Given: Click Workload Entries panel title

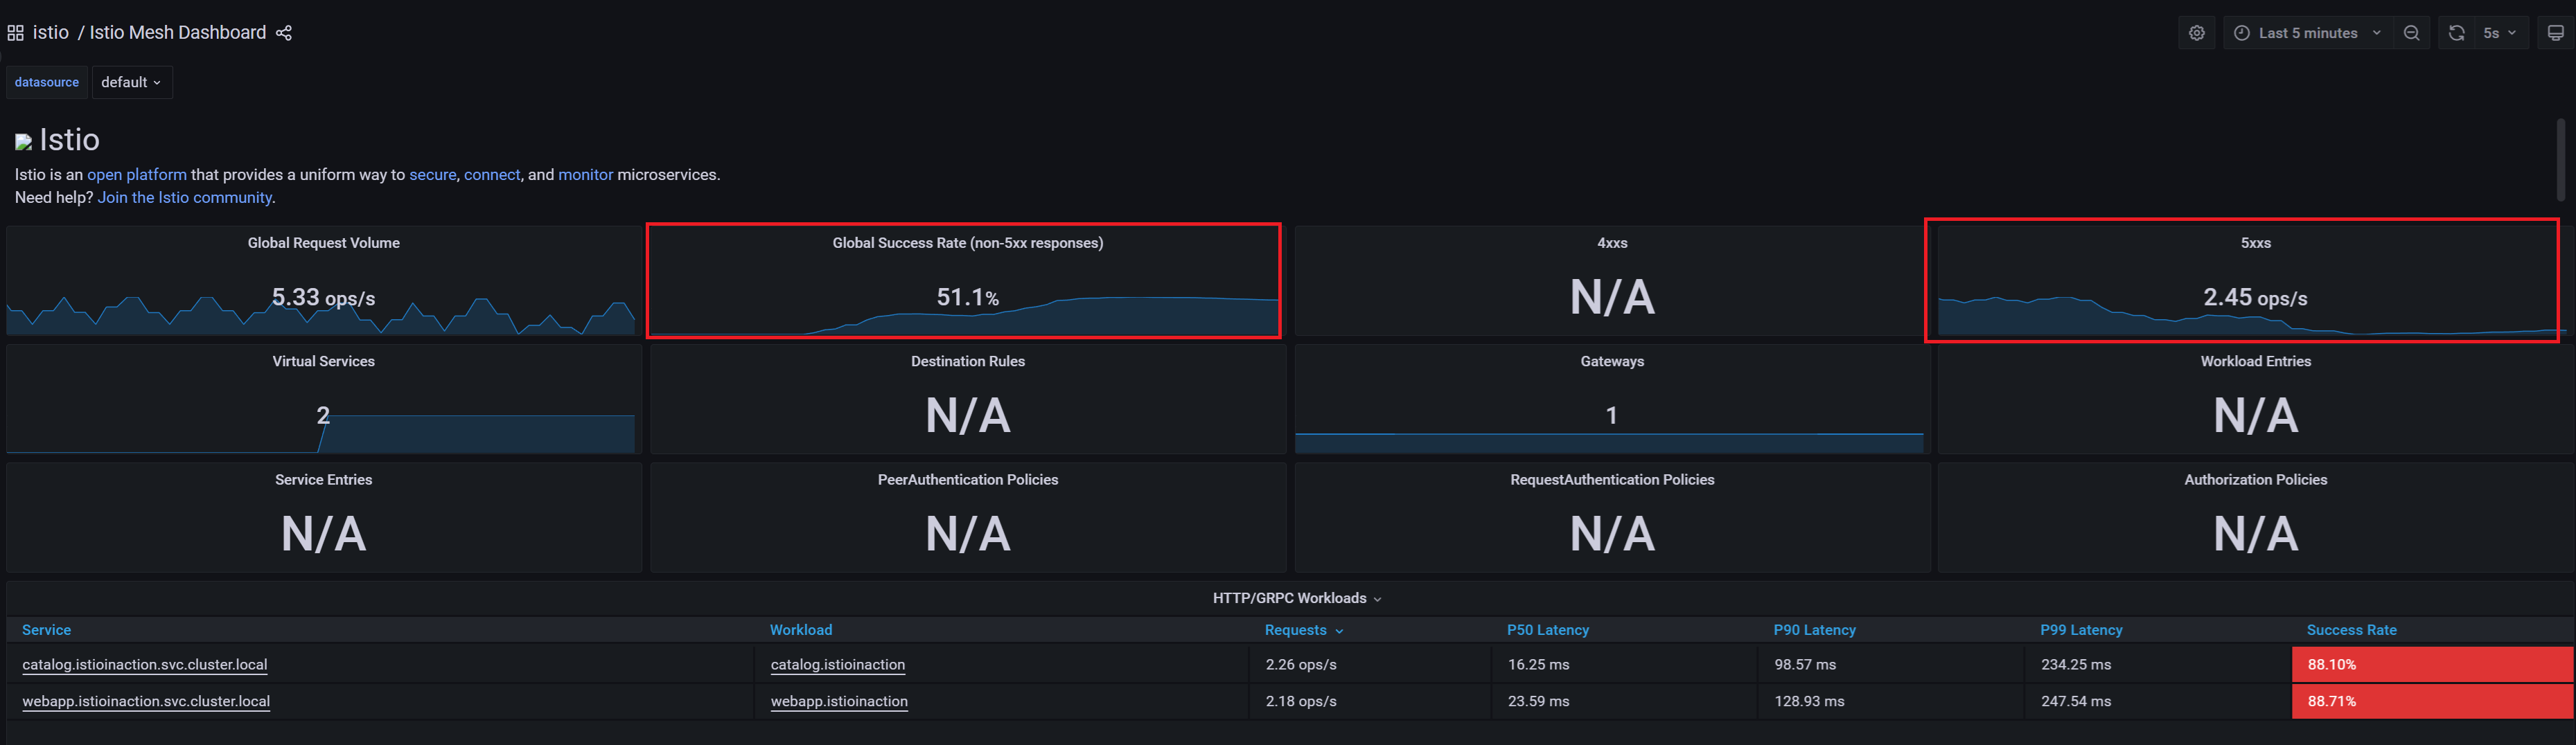Looking at the screenshot, I should [2255, 363].
